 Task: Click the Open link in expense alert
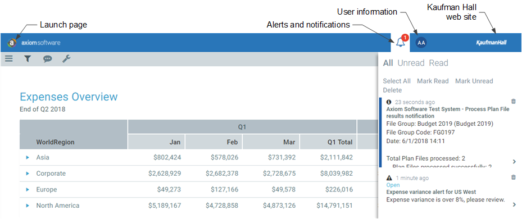coord(393,185)
